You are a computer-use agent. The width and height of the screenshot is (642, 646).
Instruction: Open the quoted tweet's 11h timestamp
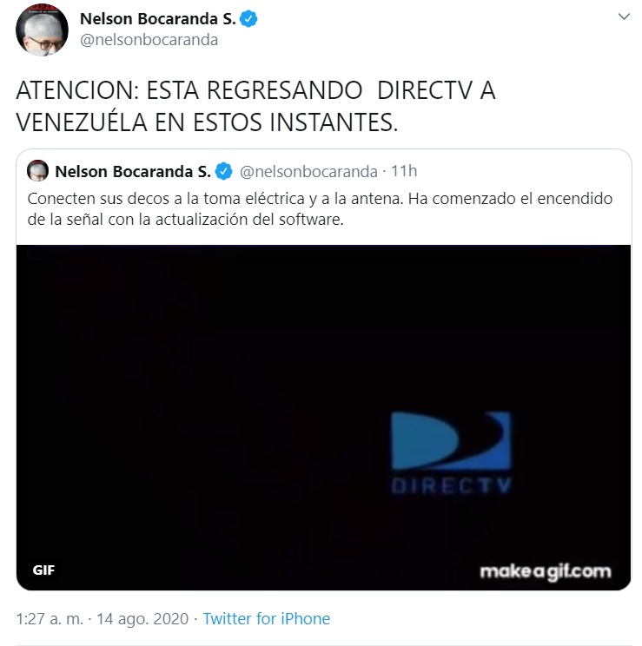404,171
